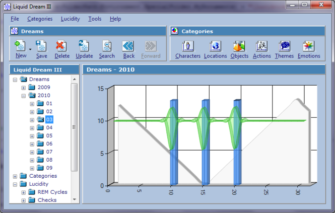Click the Delete dream icon
Viewport: 335px width, 213px height.
62,47
